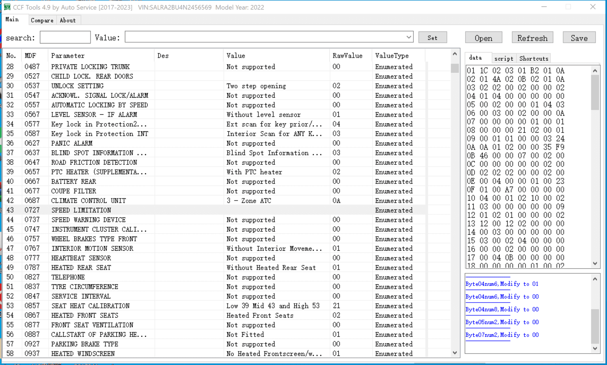The width and height of the screenshot is (607, 365).
Task: Click inside the search input field
Action: coord(65,37)
